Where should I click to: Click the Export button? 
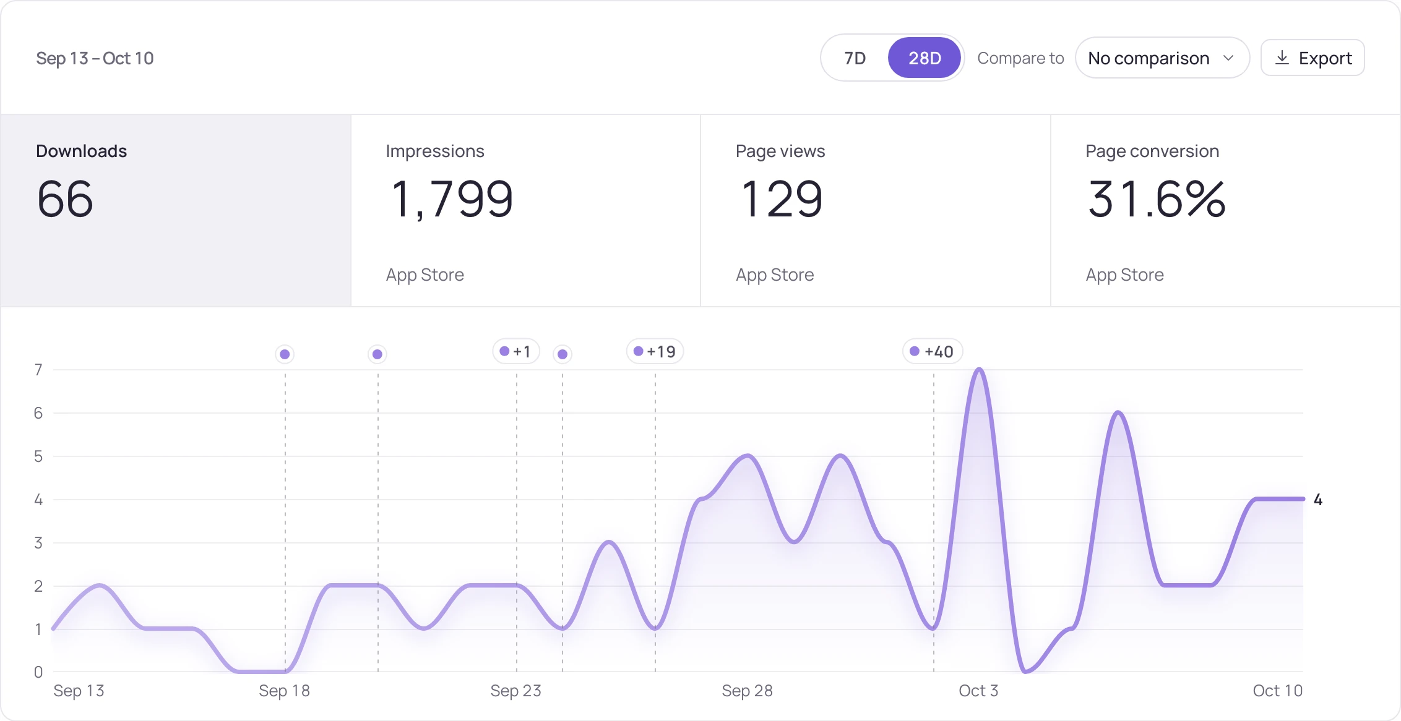1313,58
